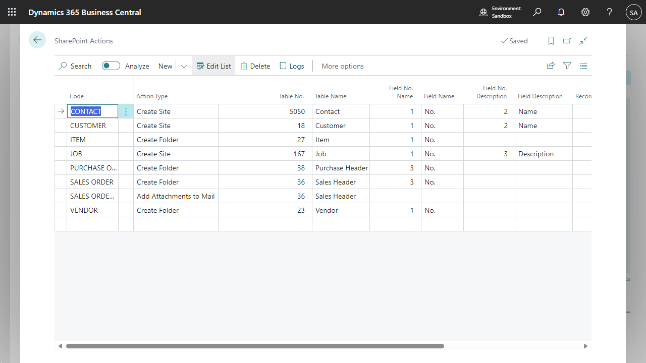Open More options menu
The width and height of the screenshot is (646, 363).
[343, 66]
